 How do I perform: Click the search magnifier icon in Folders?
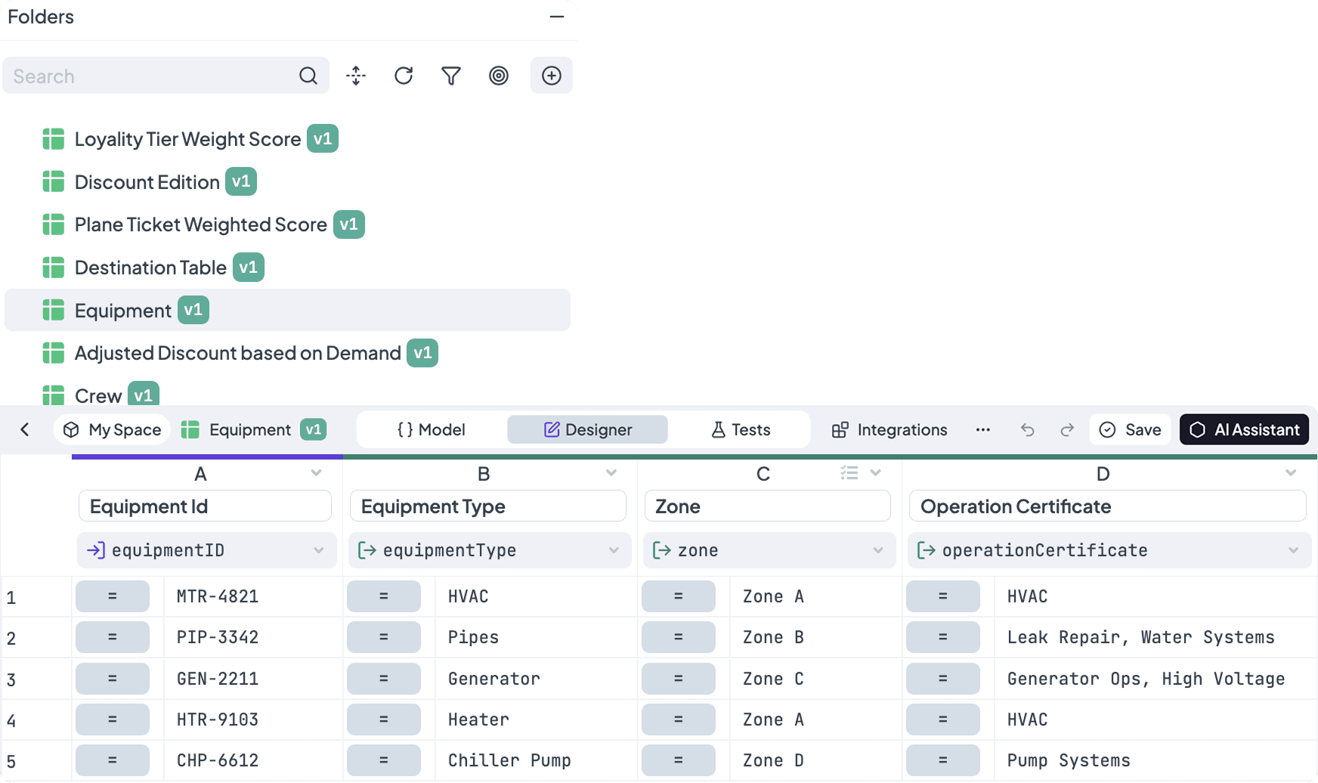tap(308, 76)
